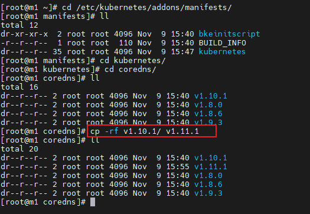
Task: Click the 15:55 timestamp
Action: click(x=178, y=167)
